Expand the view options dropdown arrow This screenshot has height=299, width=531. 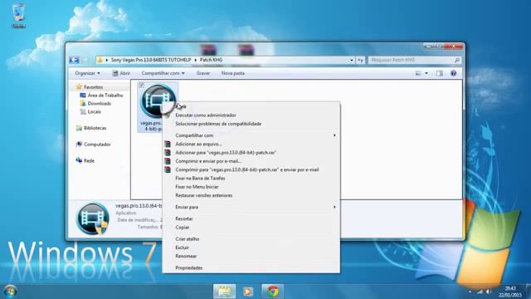click(x=426, y=73)
